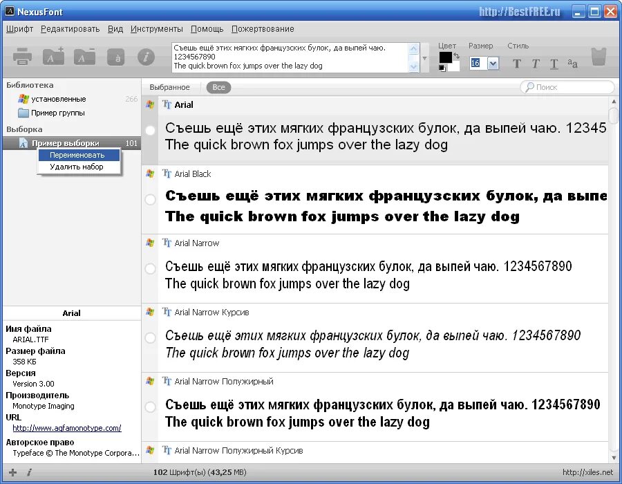Open the Инструменты menu
622x484 pixels.
point(157,29)
